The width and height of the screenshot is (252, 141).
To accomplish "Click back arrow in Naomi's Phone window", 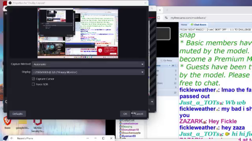I will pyautogui.click(x=12, y=138).
